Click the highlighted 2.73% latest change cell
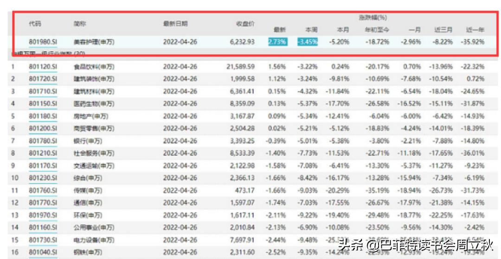The image size is (501, 259). (x=278, y=42)
